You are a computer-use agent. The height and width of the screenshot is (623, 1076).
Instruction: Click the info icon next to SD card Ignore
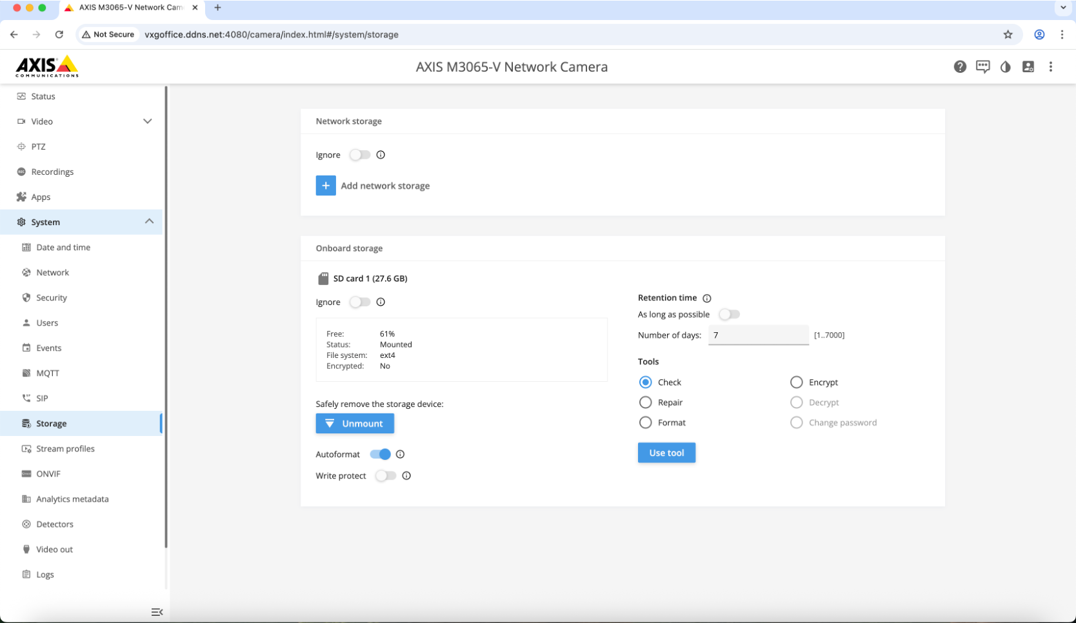tap(381, 302)
